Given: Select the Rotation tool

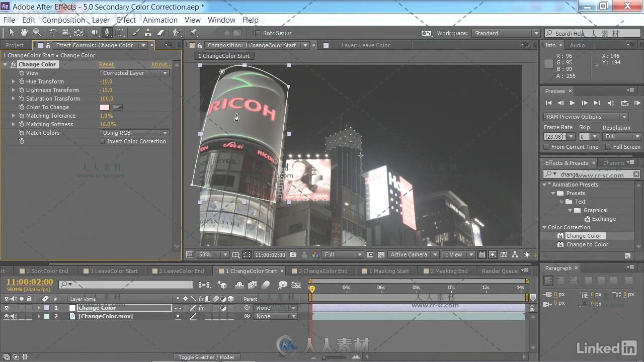Looking at the screenshot, I should pos(53,33).
